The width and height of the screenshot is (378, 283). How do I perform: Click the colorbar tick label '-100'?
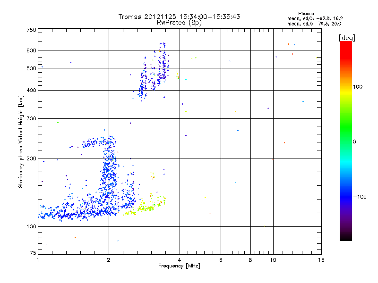360,197
